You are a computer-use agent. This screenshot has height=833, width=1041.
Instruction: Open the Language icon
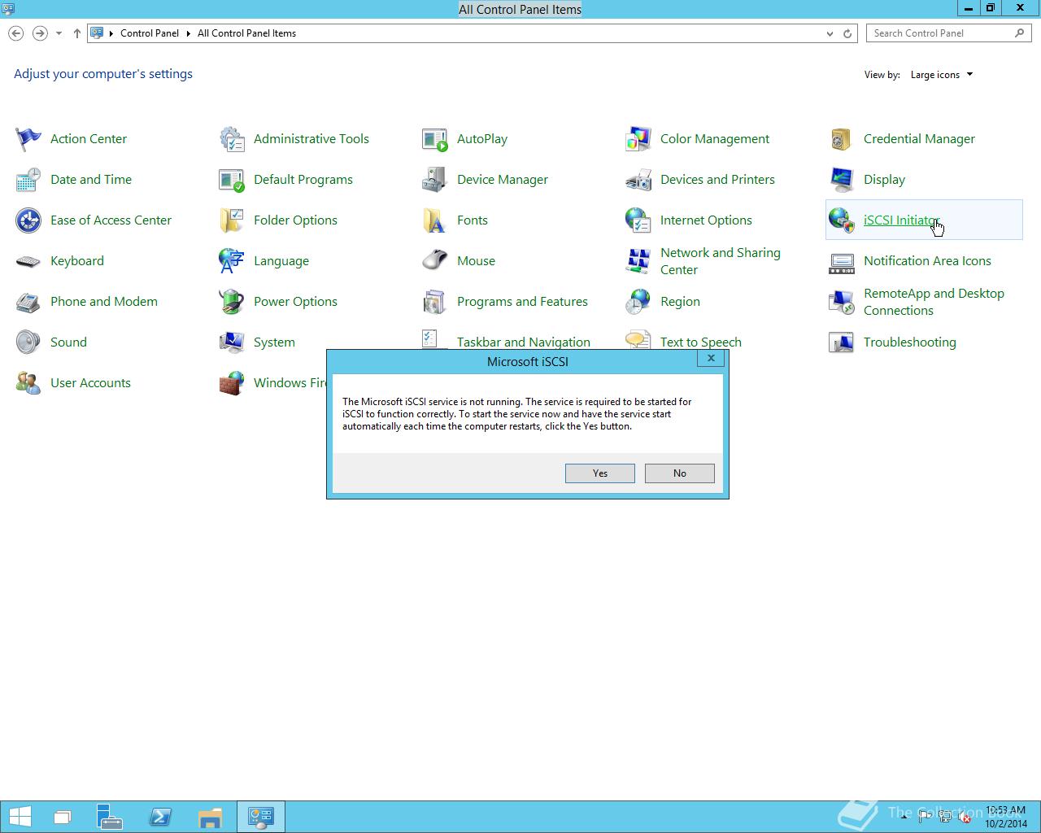tap(232, 261)
